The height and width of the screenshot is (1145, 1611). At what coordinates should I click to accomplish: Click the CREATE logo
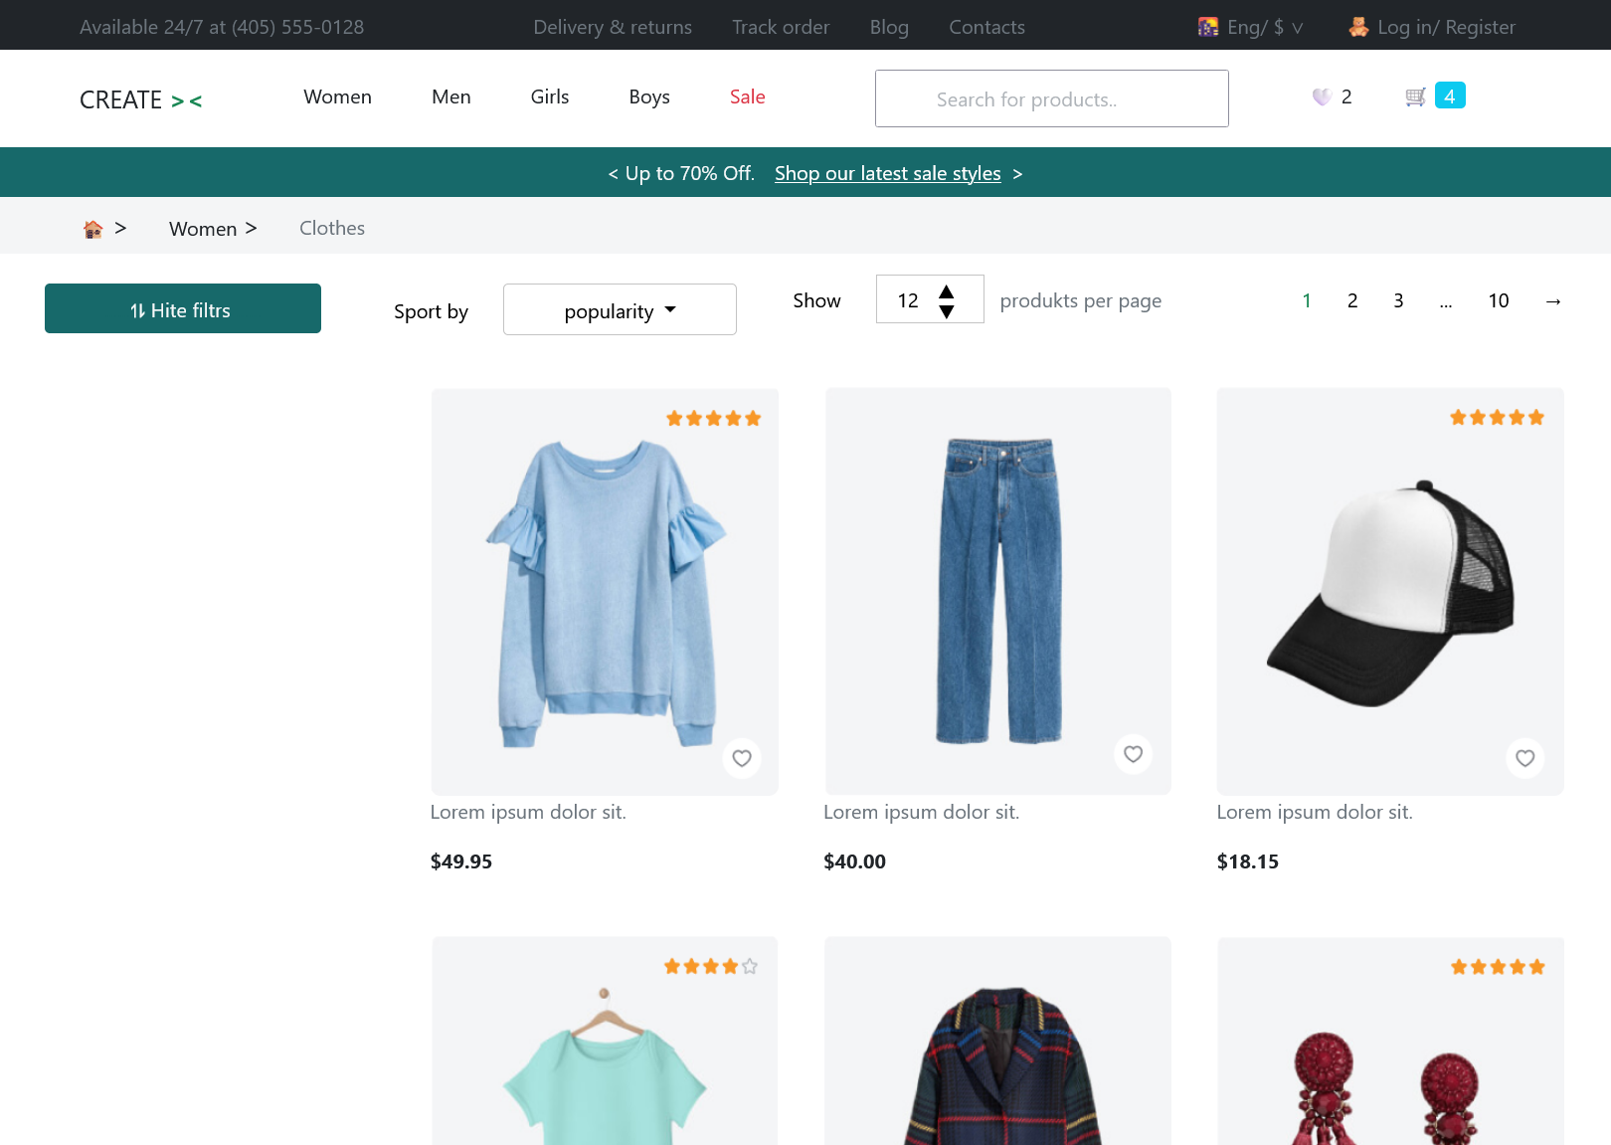tap(141, 99)
